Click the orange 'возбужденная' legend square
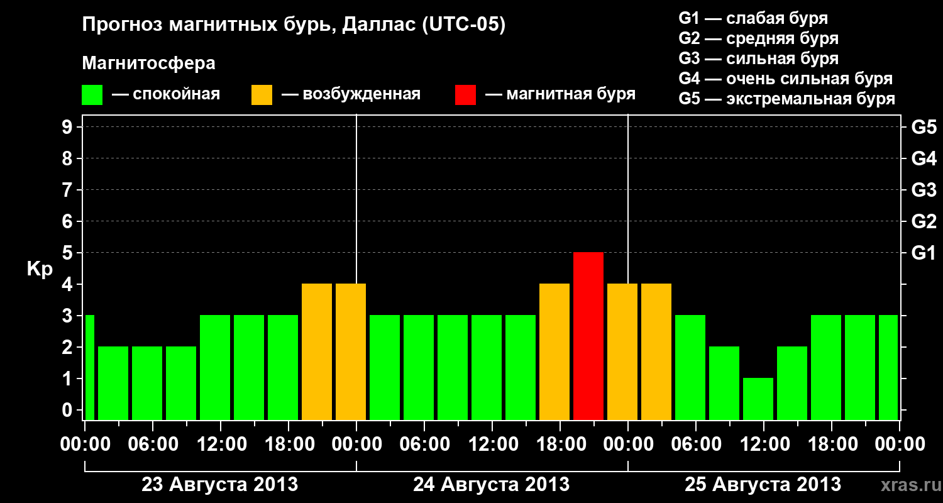Screen dimensions: 943x503 262,95
